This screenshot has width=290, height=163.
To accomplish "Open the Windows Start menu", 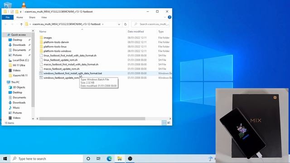I will pyautogui.click(x=5, y=158).
